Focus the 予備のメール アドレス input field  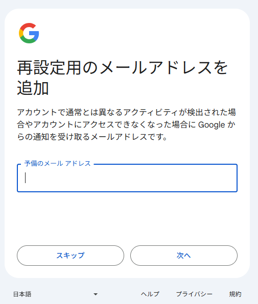coord(127,178)
